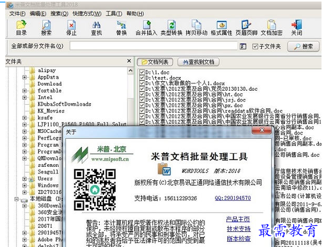Viewport: 322px width, 247px height.
Task: Uncheck the 我敬佩的一个人1.docx checkbox
Action: point(142,83)
